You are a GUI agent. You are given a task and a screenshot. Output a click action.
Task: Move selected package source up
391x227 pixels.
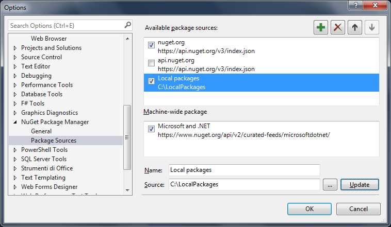tap(354, 27)
